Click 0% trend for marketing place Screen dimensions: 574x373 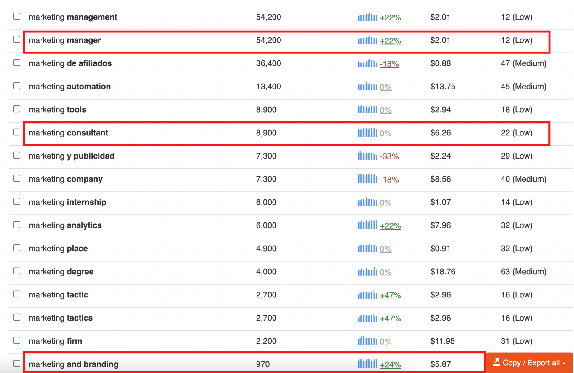pos(386,249)
